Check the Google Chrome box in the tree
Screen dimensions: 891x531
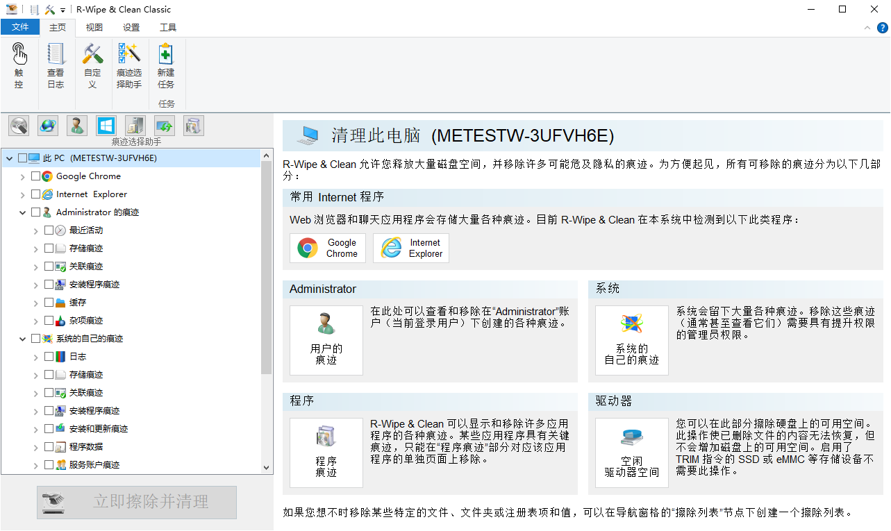coord(36,176)
